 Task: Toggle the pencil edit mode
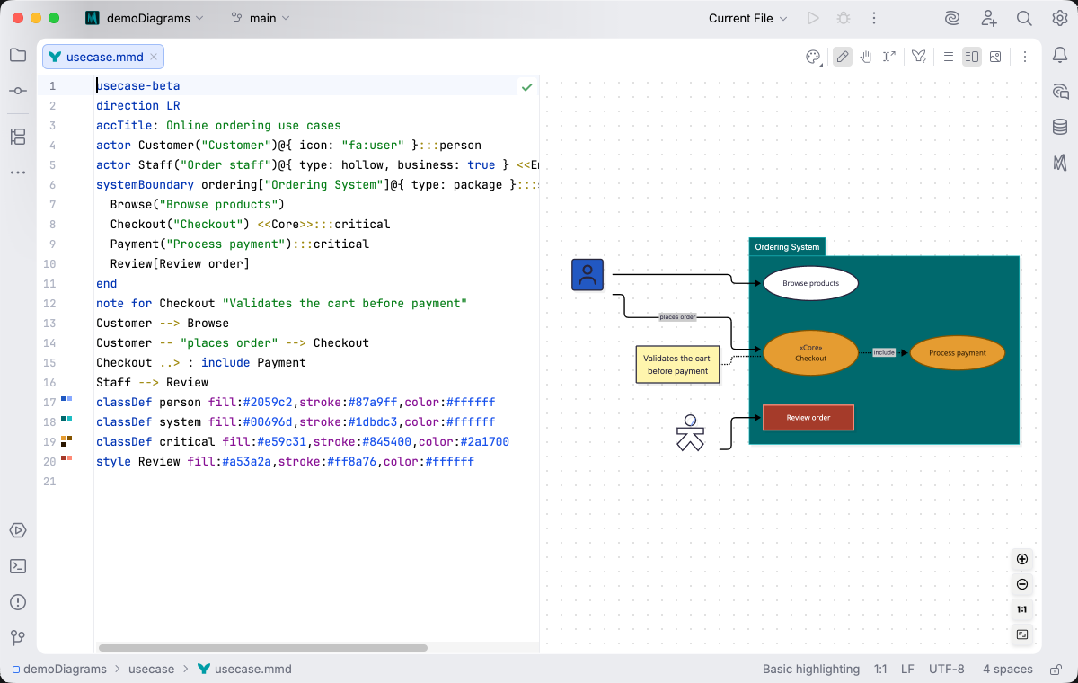tap(843, 57)
